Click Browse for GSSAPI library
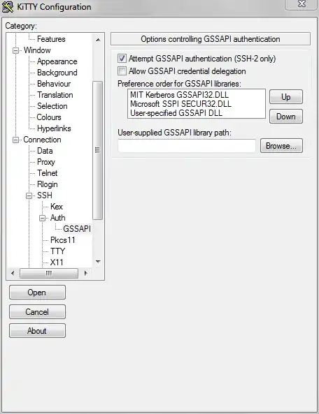The width and height of the screenshot is (319, 414). point(281,146)
